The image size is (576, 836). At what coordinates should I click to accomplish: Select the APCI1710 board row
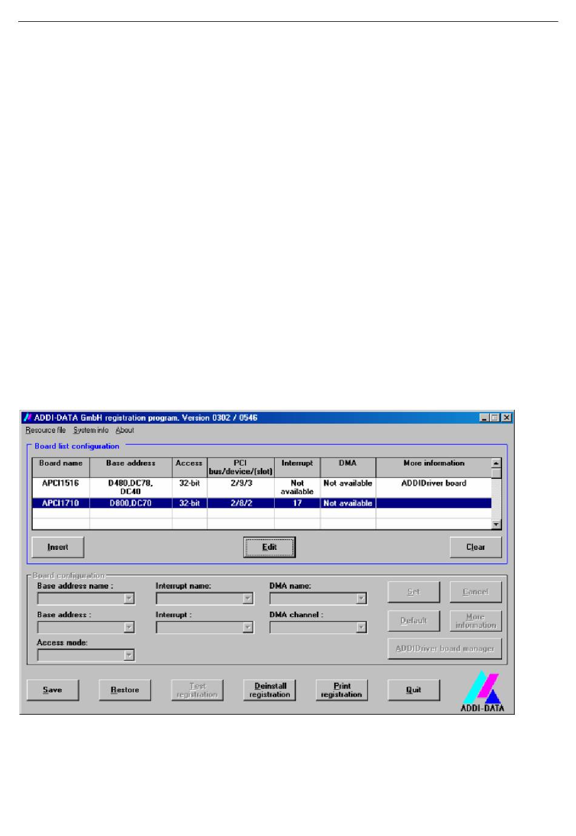(261, 503)
